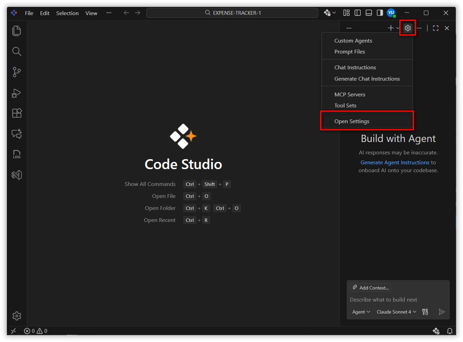Open the Extensions view
Viewport: 463px width, 342px height.
pyautogui.click(x=16, y=113)
